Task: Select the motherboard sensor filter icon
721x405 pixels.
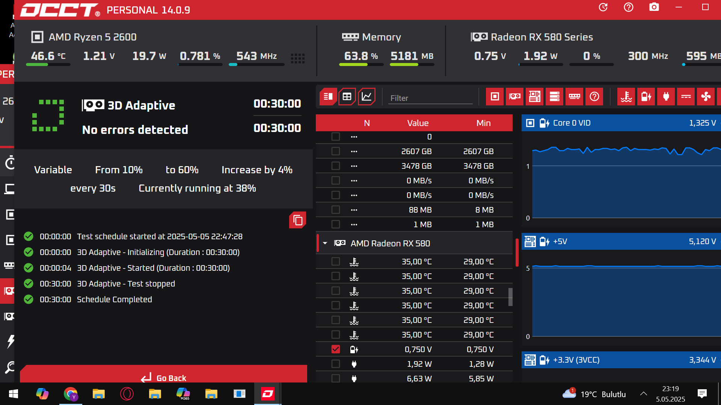Action: [x=534, y=97]
